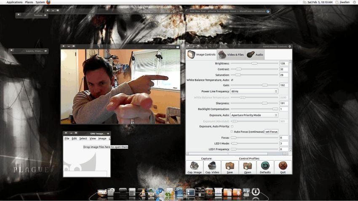Open the Applications menu in top panel
The width and height of the screenshot is (358, 201).
(x=14, y=2)
